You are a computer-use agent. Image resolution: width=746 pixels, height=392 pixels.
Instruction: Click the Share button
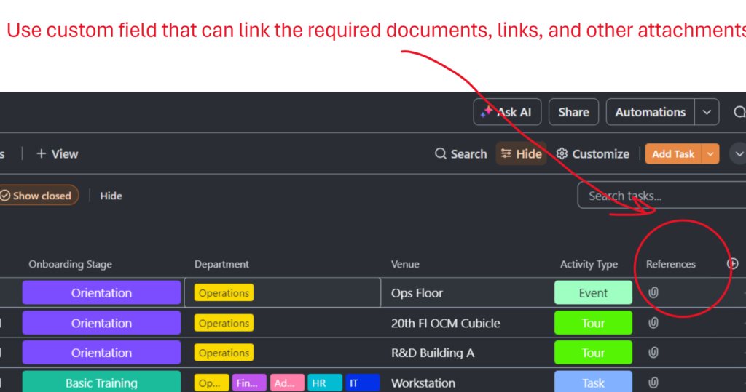[573, 112]
